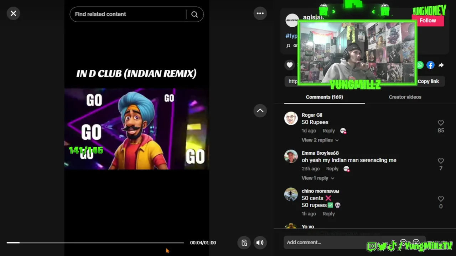Click the '1d ago' timestamp
The image size is (456, 256).
click(309, 131)
